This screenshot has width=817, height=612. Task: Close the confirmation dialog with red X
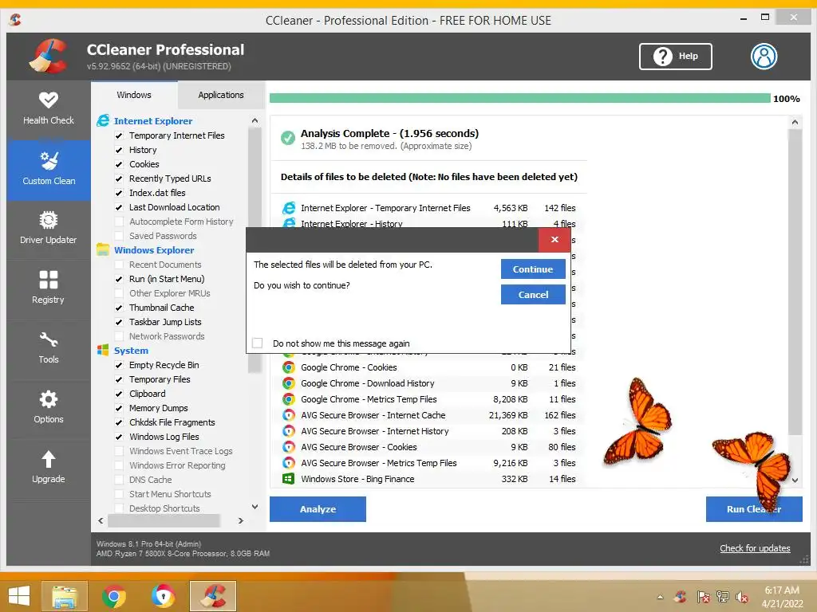[555, 239]
